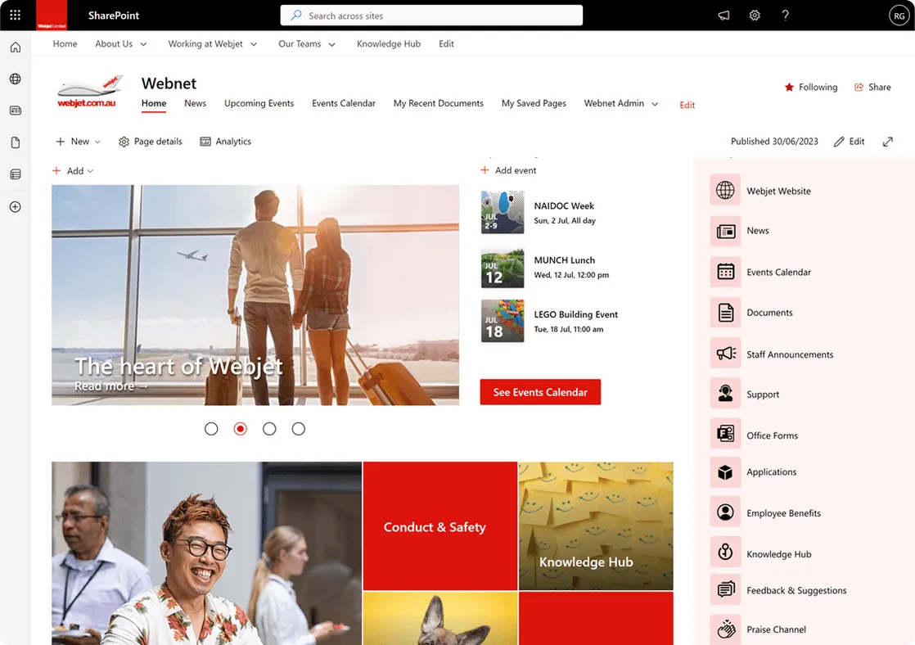915x645 pixels.
Task: Open the Settings gear icon
Action: [755, 16]
